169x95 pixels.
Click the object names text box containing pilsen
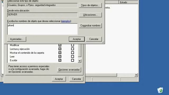point(42,29)
